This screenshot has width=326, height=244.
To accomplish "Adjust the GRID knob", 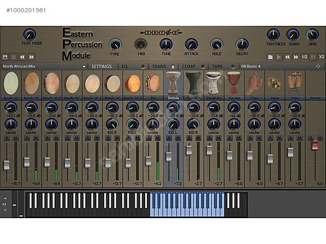I will tap(312, 35).
